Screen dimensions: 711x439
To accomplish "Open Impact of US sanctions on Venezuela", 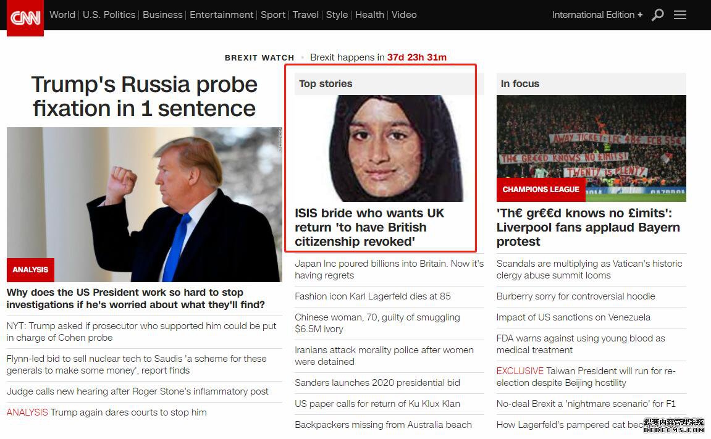I will pos(574,317).
